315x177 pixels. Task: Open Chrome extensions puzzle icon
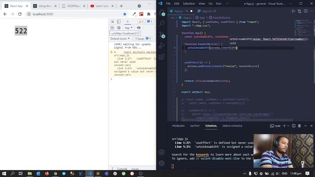point(149,14)
